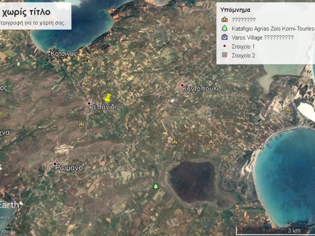Click the monument marker on the eastern bay shoreline

261,147
